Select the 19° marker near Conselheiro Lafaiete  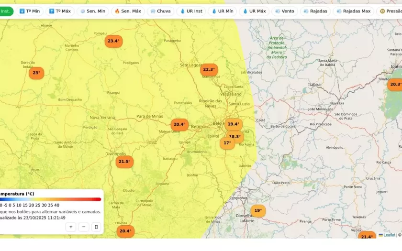(x=257, y=211)
